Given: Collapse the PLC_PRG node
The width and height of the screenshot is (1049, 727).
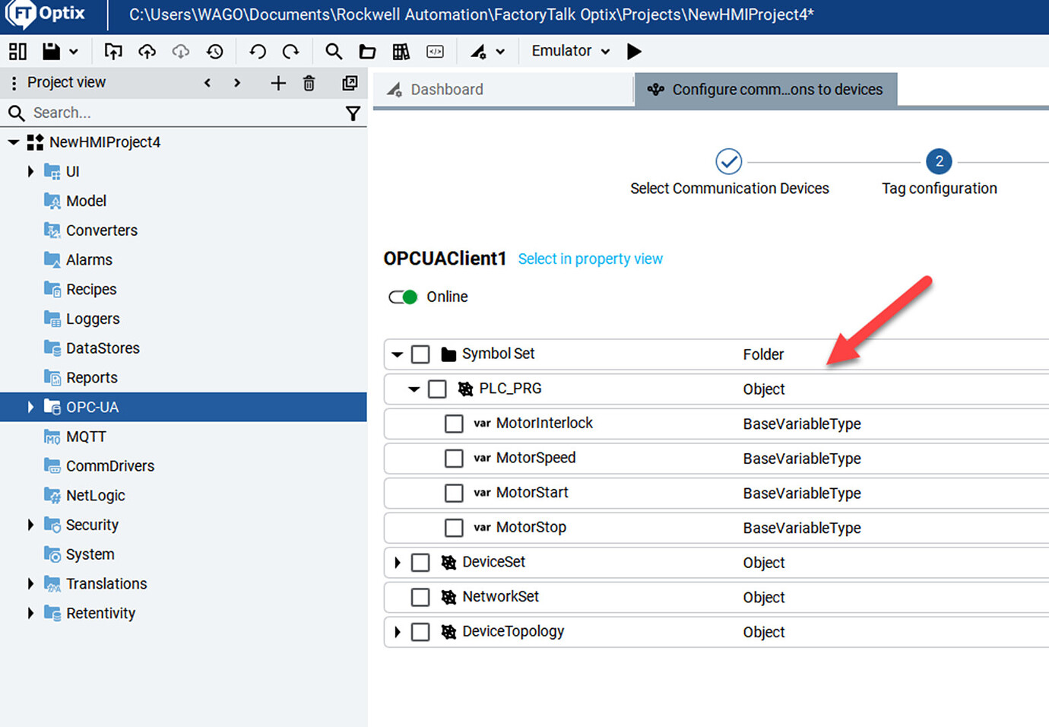Looking at the screenshot, I should pos(414,389).
